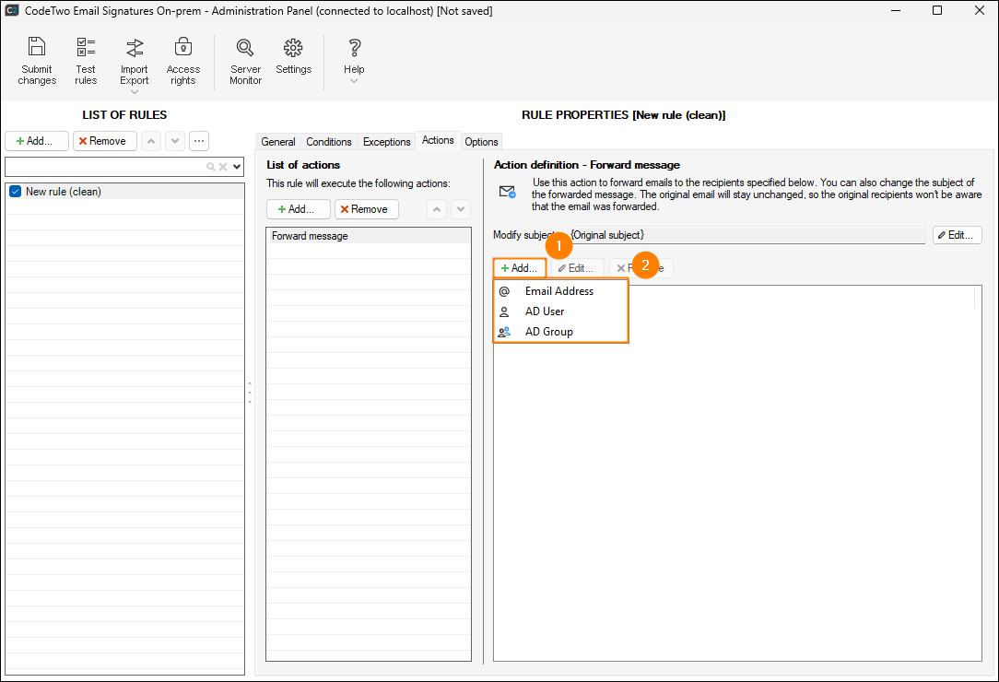Remove the selected action from List of actions

coord(366,209)
